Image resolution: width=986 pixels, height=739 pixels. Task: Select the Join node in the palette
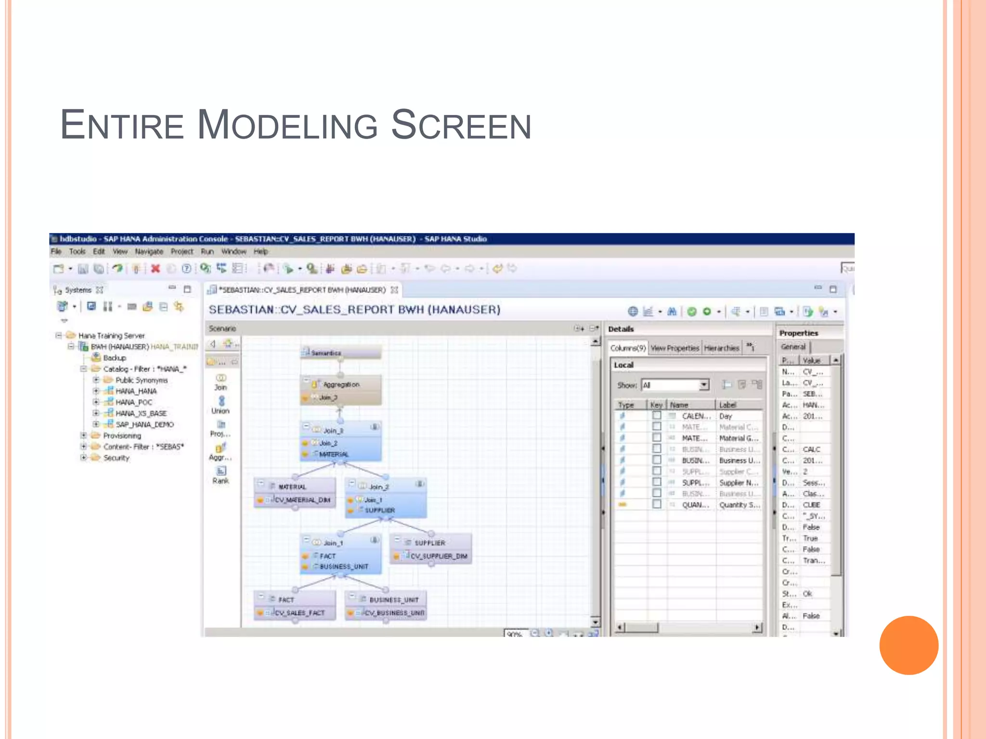click(221, 382)
